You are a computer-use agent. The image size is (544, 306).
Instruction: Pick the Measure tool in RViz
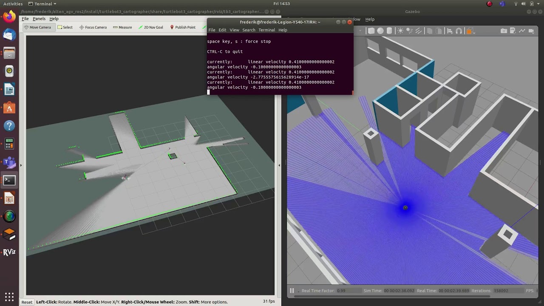click(x=122, y=27)
